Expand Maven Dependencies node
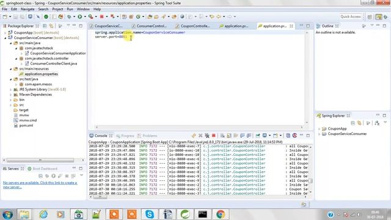 coord(11,95)
